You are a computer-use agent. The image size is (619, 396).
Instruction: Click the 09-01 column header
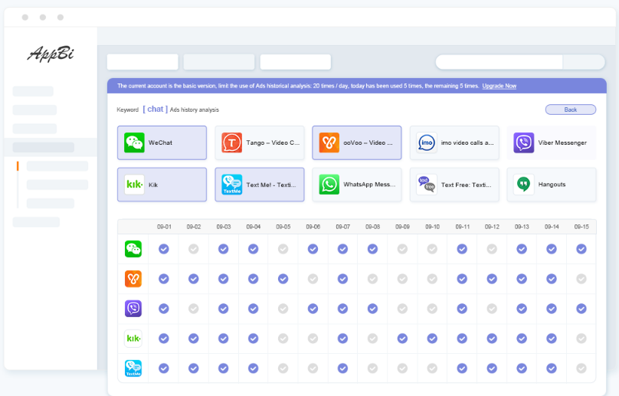tap(164, 227)
